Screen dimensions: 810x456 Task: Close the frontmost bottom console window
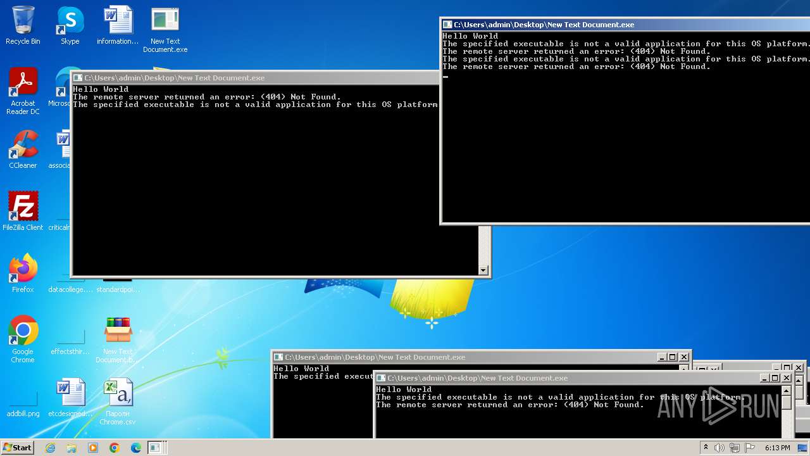[x=787, y=378]
